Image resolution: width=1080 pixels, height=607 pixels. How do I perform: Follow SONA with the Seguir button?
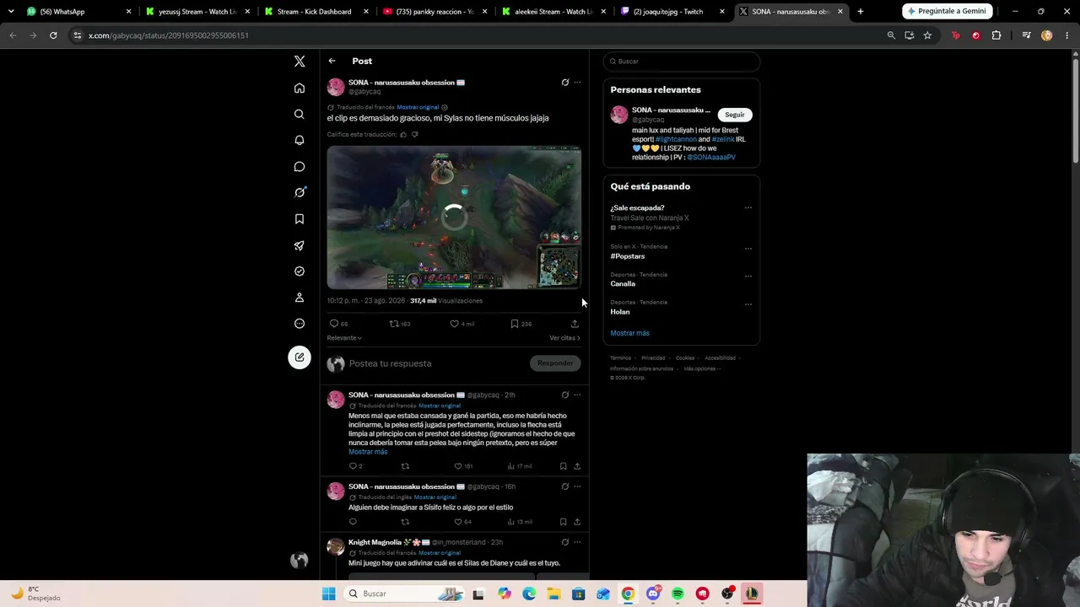tap(735, 115)
